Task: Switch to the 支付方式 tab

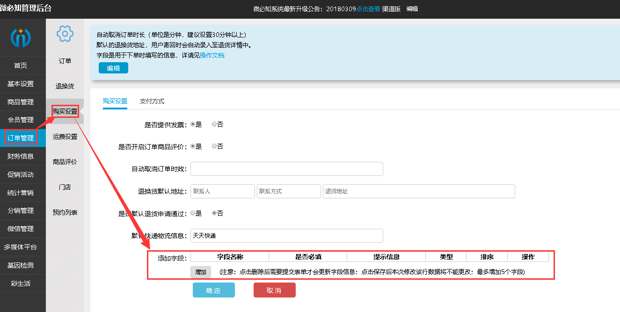Action: coord(152,101)
